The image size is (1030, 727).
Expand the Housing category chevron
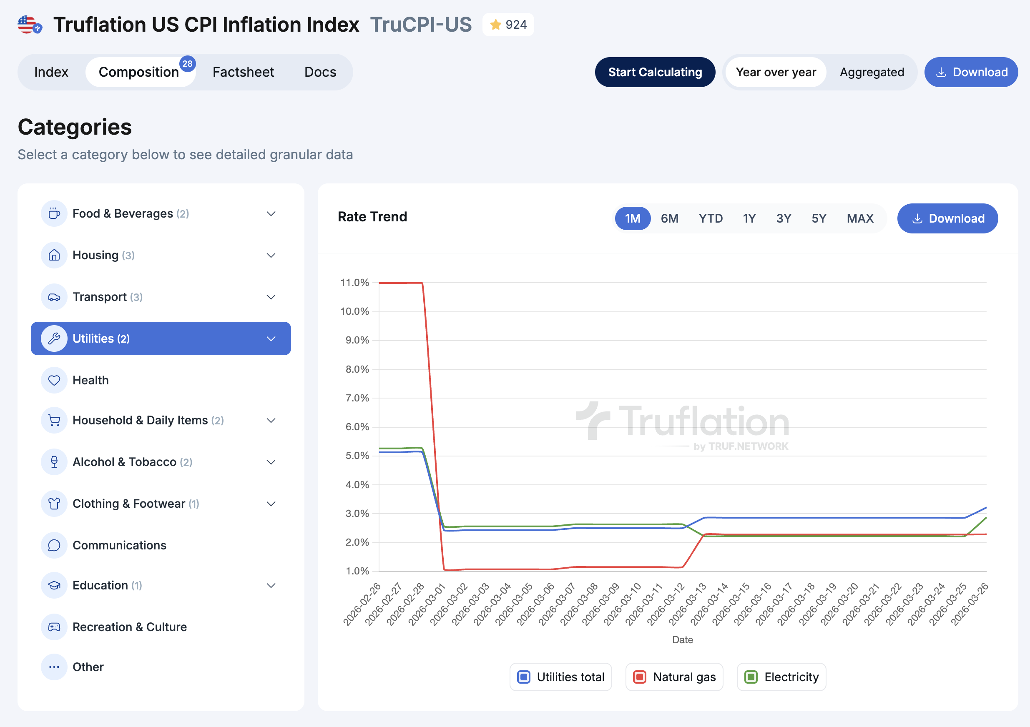pyautogui.click(x=271, y=255)
